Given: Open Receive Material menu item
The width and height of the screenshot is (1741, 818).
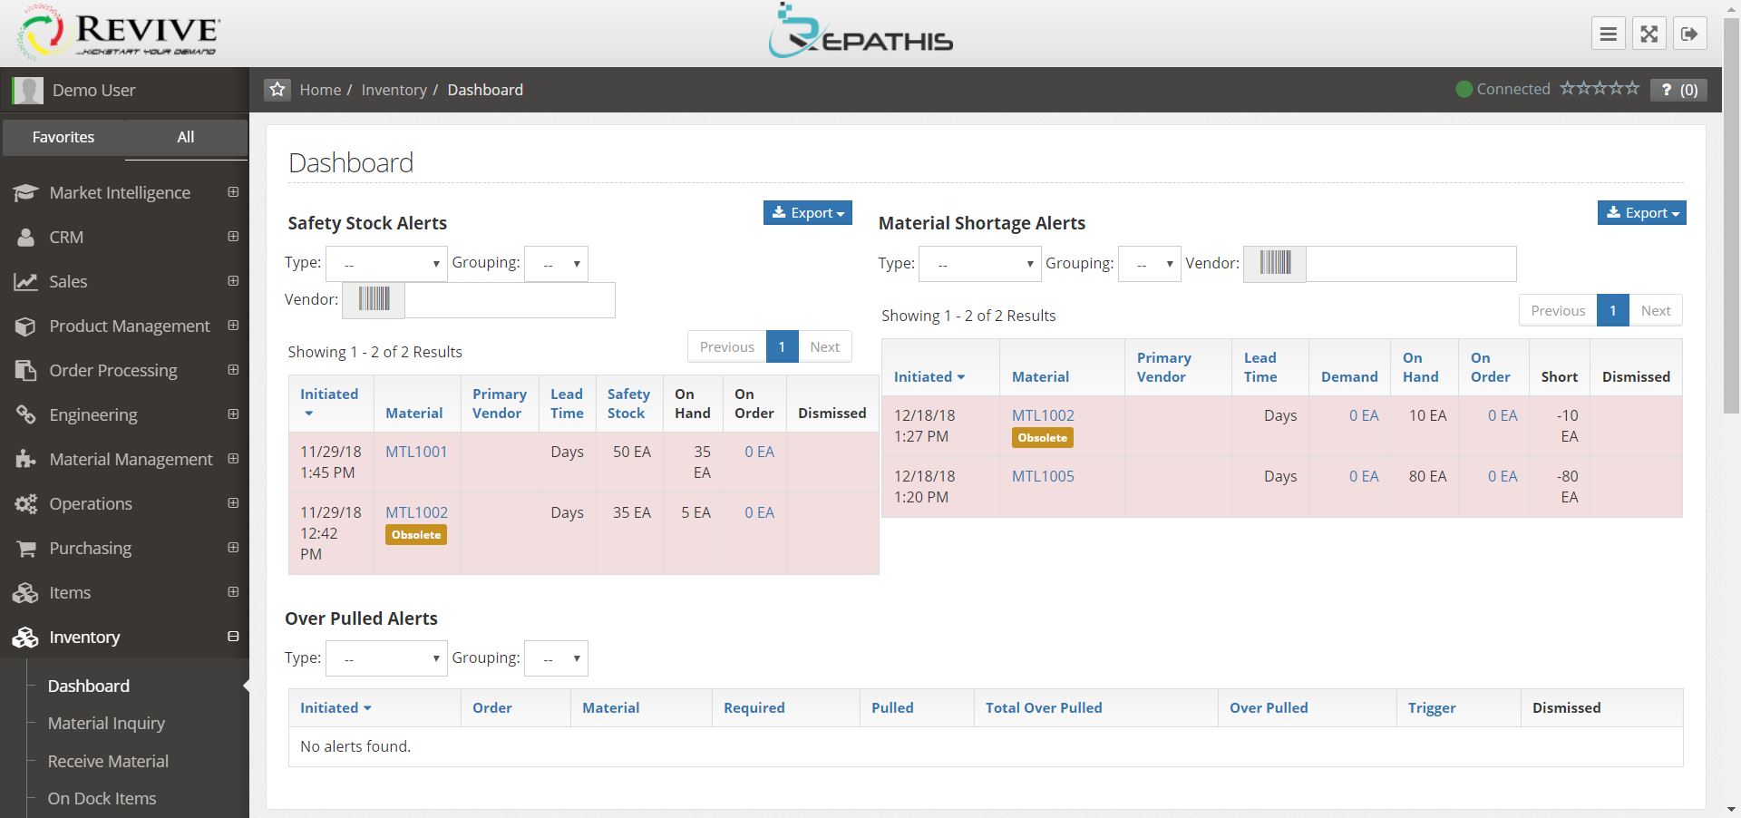Looking at the screenshot, I should [x=108, y=761].
